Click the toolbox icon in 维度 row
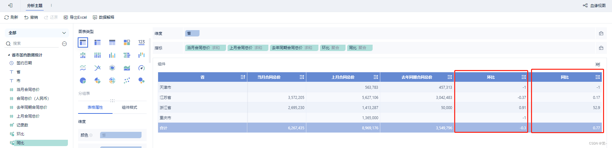 pos(601,33)
